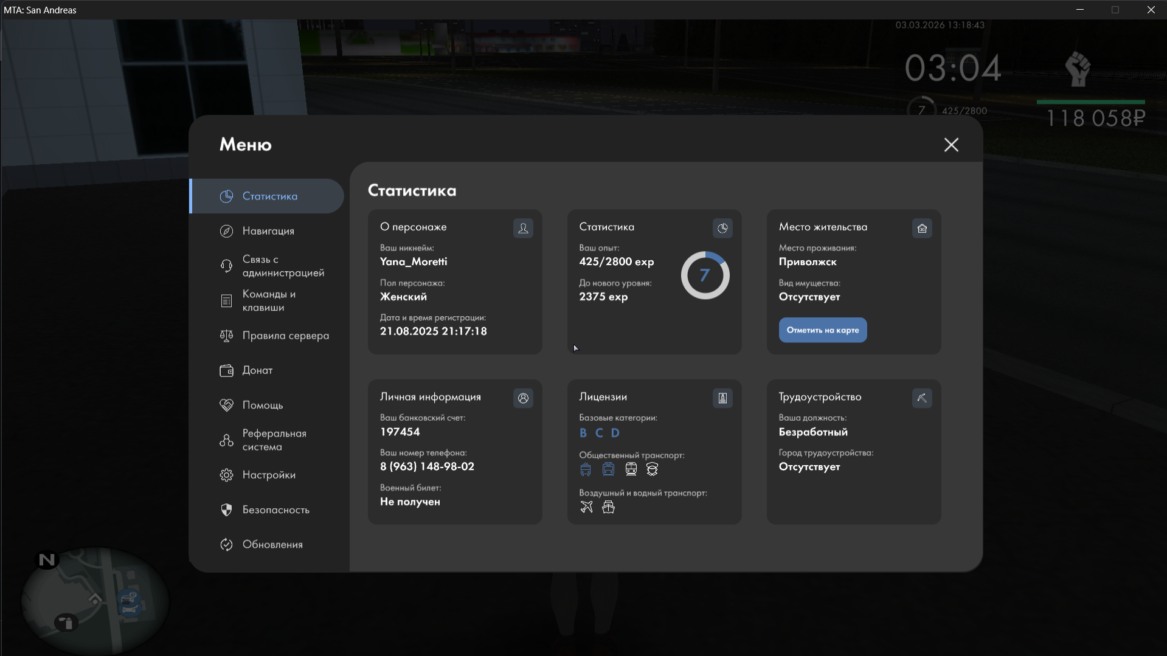This screenshot has height=656, width=1167.
Task: Click the user circle icon in Личная информация
Action: pyautogui.click(x=523, y=398)
